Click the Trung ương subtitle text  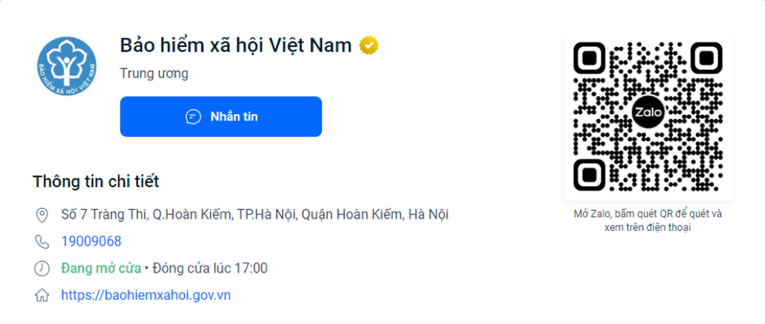154,73
